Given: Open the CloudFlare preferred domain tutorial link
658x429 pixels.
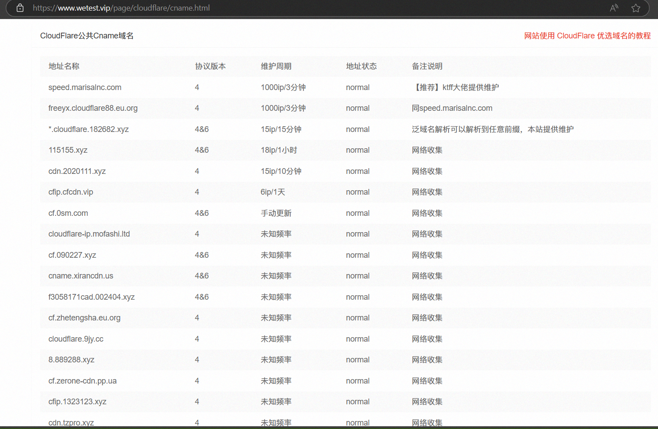Looking at the screenshot, I should point(587,36).
